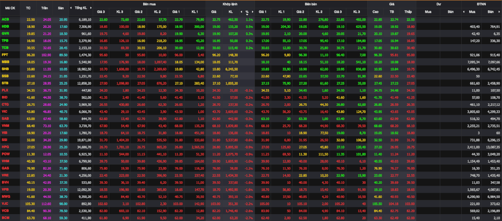Screen dimensions: 502x221
Task: Select the SHB ticker row
Action: [251, 69]
